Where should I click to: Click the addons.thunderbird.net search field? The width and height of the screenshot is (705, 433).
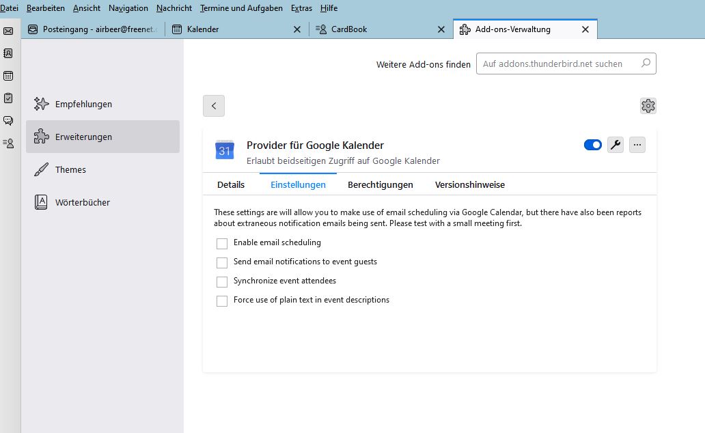coord(559,64)
